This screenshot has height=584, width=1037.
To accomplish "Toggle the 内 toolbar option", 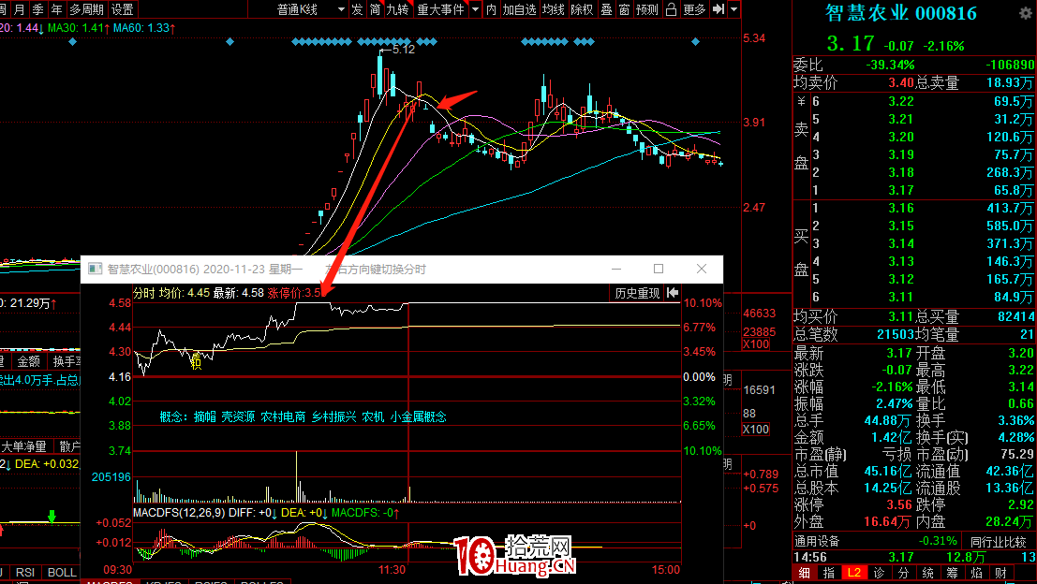I will coord(491,9).
